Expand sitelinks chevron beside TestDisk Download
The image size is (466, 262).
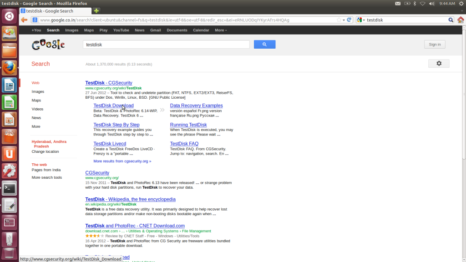tap(162, 110)
